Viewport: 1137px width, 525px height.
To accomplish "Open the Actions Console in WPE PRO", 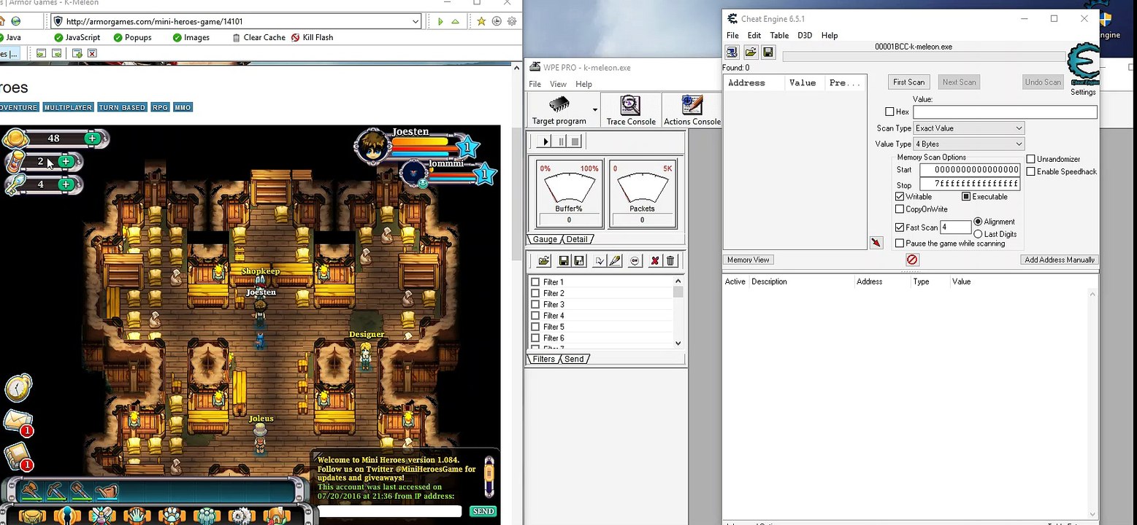I will tap(692, 110).
